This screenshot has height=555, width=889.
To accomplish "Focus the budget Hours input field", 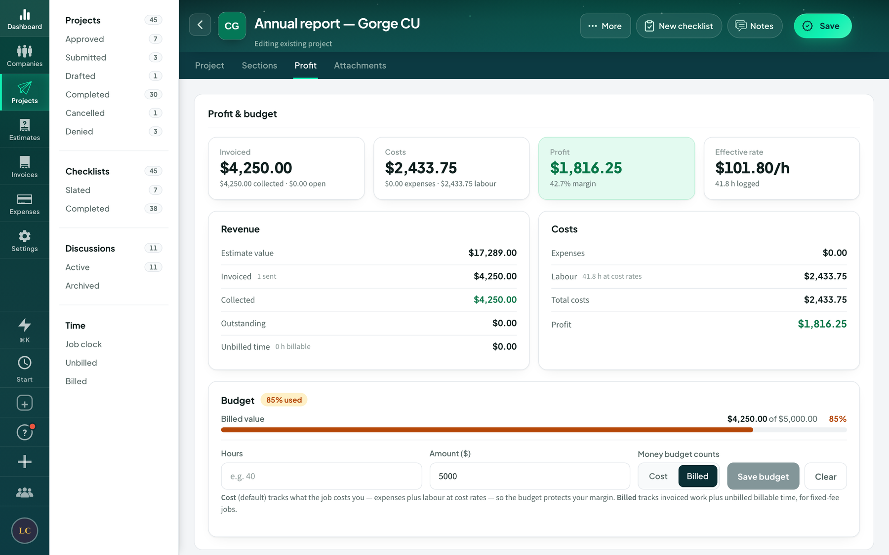I will tap(322, 476).
